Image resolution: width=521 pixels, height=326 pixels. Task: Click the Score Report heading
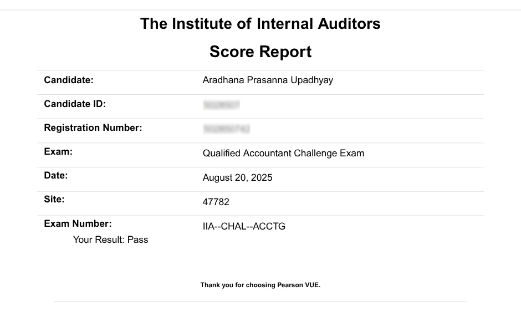pyautogui.click(x=260, y=52)
